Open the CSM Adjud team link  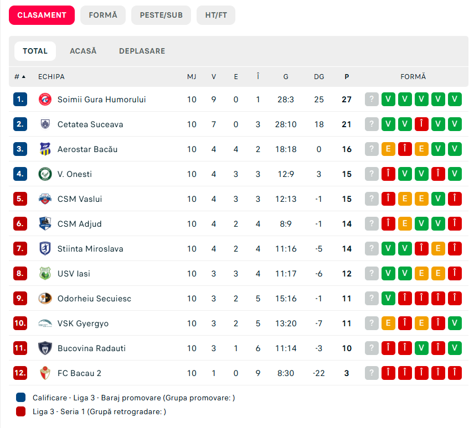tap(79, 224)
